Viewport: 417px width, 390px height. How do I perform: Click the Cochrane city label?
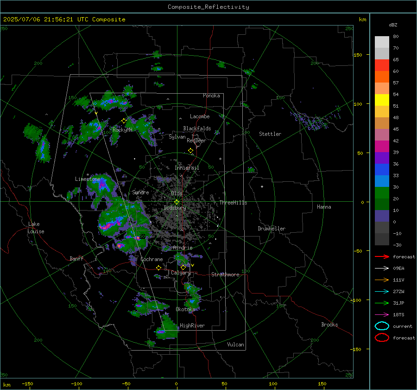click(x=152, y=259)
